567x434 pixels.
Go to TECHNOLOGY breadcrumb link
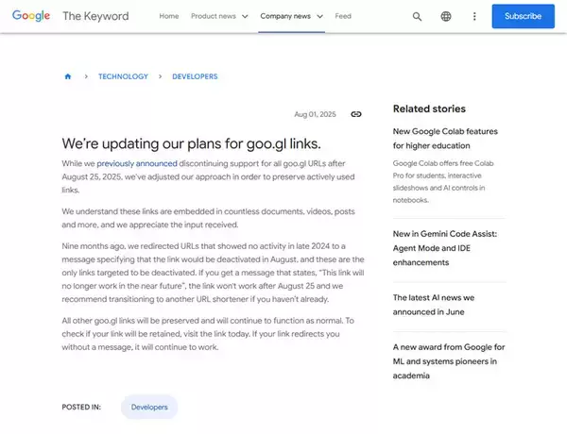[123, 76]
